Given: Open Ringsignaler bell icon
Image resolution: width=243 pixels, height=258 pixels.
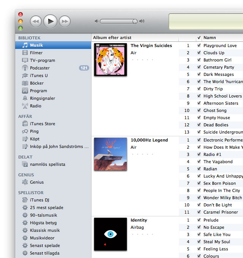Looking at the screenshot, I should point(25,98).
